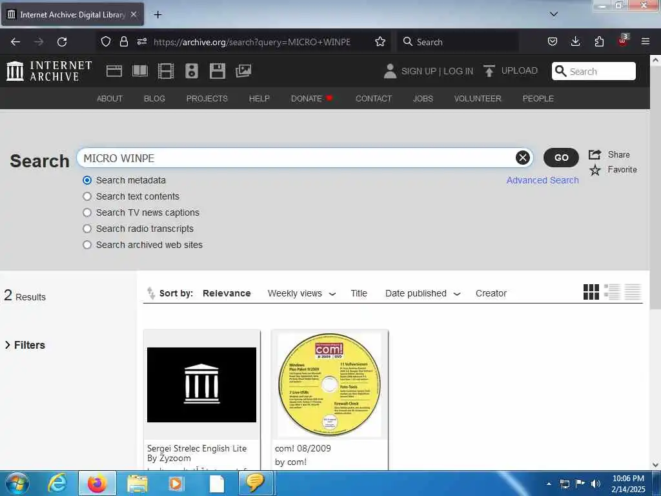Open the ABOUT menu item
Image resolution: width=661 pixels, height=496 pixels.
(110, 98)
